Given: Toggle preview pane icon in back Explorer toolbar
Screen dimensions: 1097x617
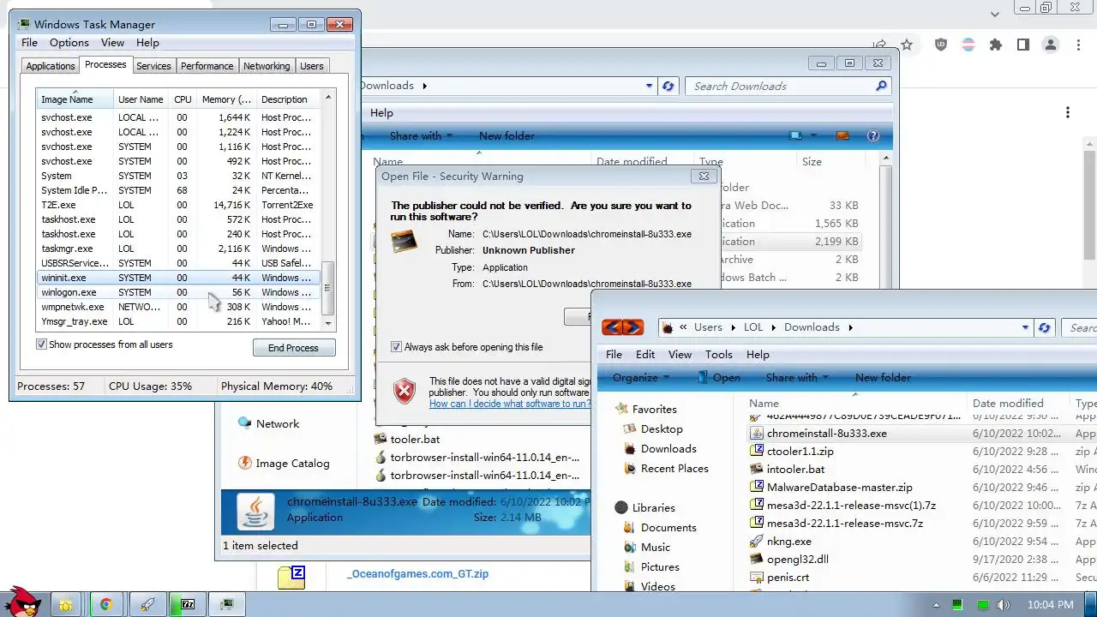Looking at the screenshot, I should [x=842, y=135].
